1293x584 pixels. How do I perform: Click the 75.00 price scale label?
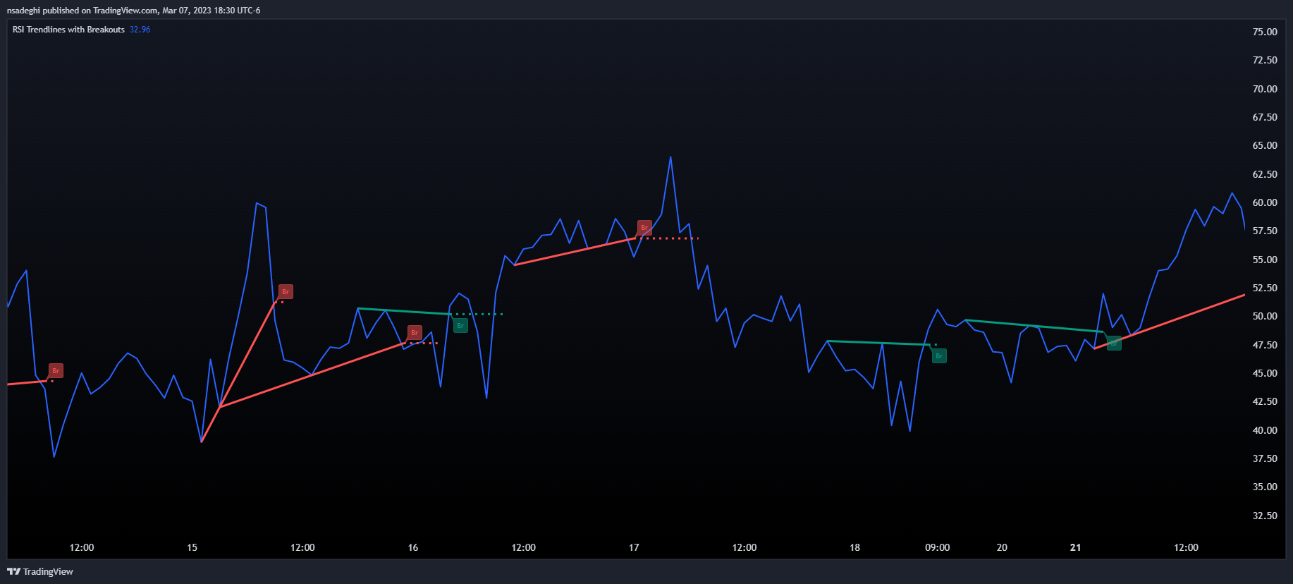pos(1265,32)
